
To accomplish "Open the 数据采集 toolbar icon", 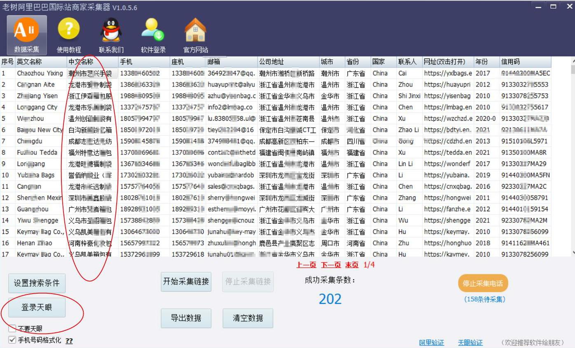I will [27, 35].
